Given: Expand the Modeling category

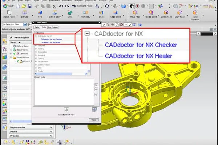Looking at the screenshot, I should [x=36, y=55].
